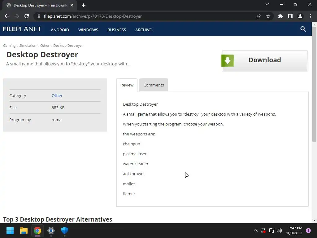Click the green download arrow icon

click(228, 60)
